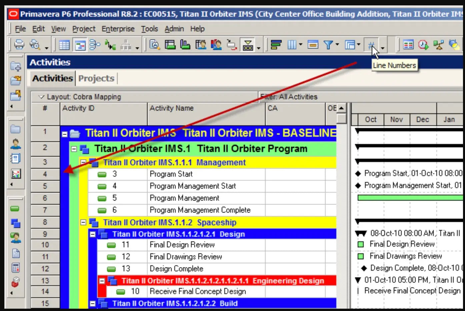Open the Columns dropdown arrow

pos(300,44)
